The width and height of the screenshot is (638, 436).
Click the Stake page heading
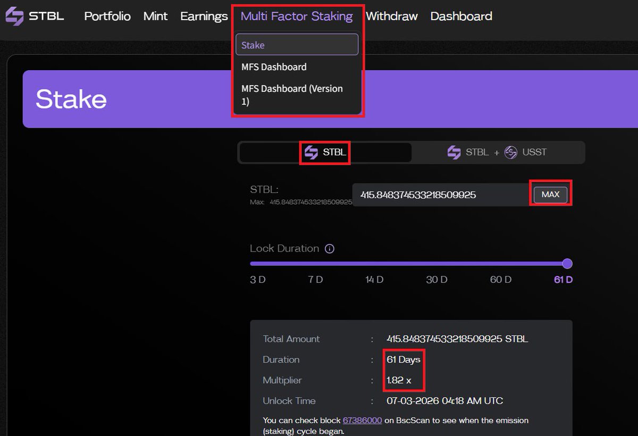(71, 99)
